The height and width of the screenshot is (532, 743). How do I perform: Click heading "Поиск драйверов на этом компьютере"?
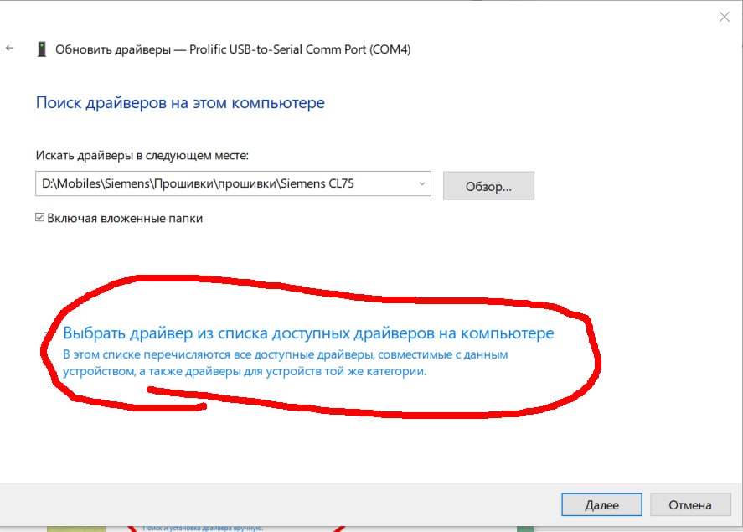[x=180, y=103]
